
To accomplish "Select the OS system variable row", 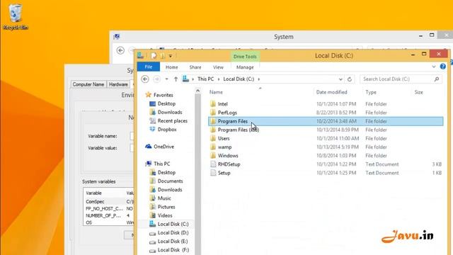I will coord(109,222).
